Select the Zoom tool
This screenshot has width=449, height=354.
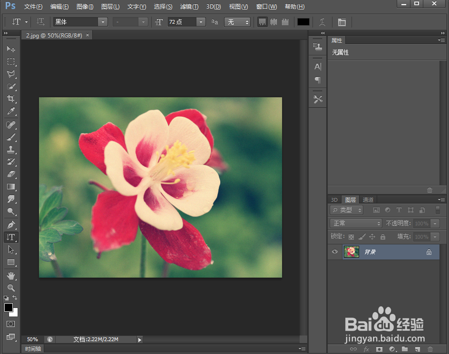pyautogui.click(x=11, y=288)
